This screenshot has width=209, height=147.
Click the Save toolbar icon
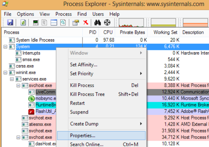pos(10,22)
